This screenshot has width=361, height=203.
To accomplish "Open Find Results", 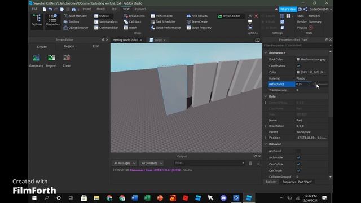I will tap(197, 16).
